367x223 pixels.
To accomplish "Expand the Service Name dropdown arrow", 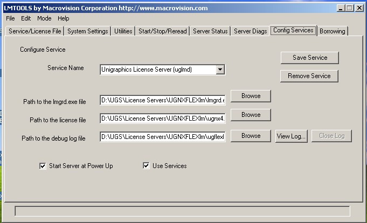I will 220,69.
